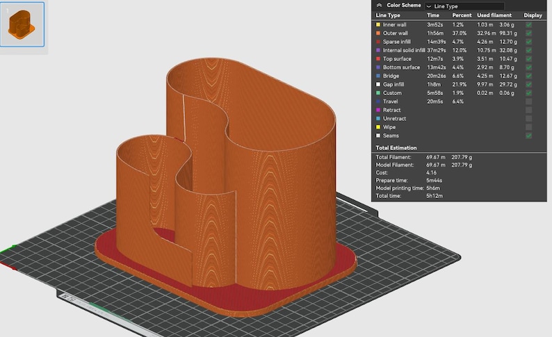Click the Bridge color swatch

[378, 76]
